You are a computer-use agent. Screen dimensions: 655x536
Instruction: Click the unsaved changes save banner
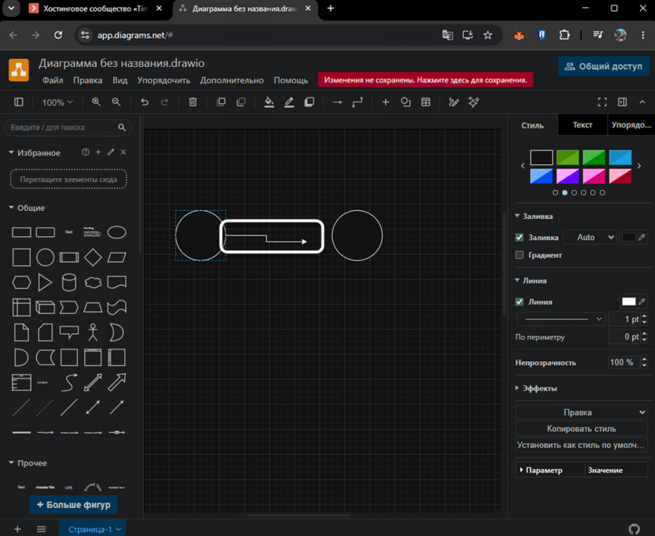click(426, 79)
